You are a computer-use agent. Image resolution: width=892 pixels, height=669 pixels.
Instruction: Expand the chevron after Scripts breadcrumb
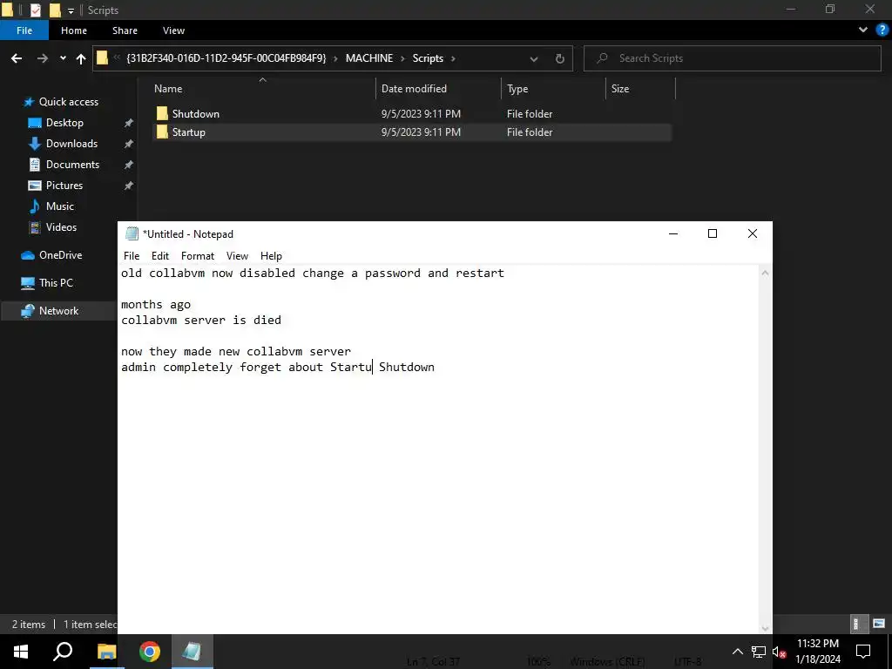click(453, 58)
